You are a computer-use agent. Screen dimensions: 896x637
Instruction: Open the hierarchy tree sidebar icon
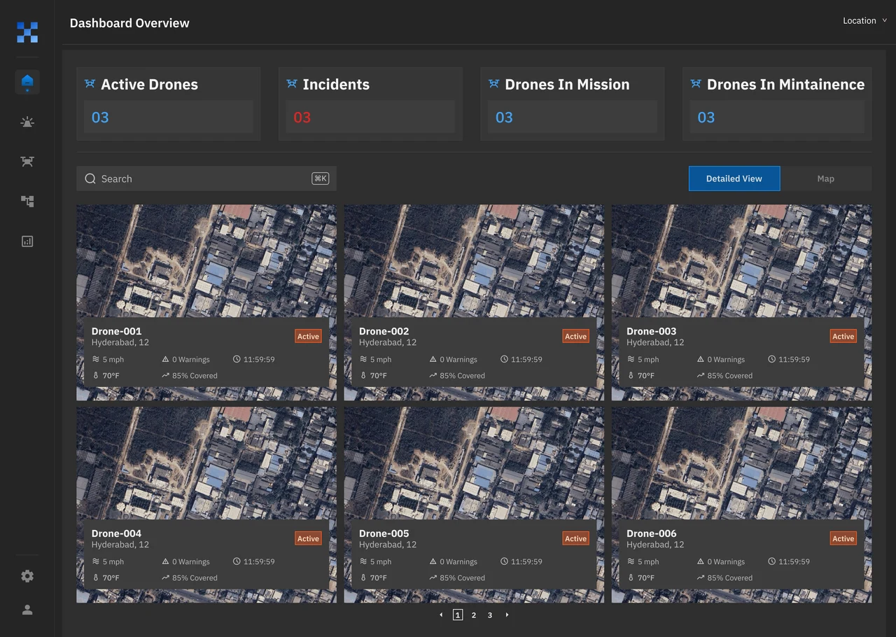pos(27,202)
